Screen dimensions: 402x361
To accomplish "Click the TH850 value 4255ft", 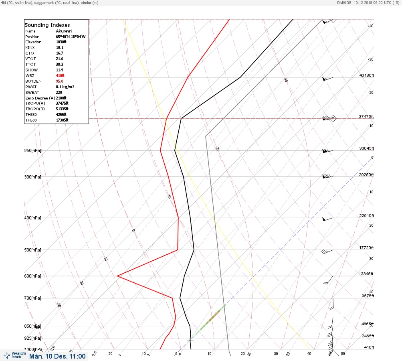I will pos(61,114).
